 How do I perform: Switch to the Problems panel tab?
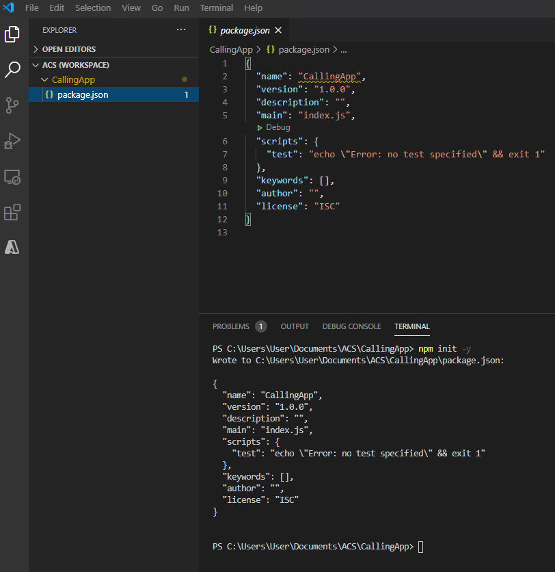point(230,326)
